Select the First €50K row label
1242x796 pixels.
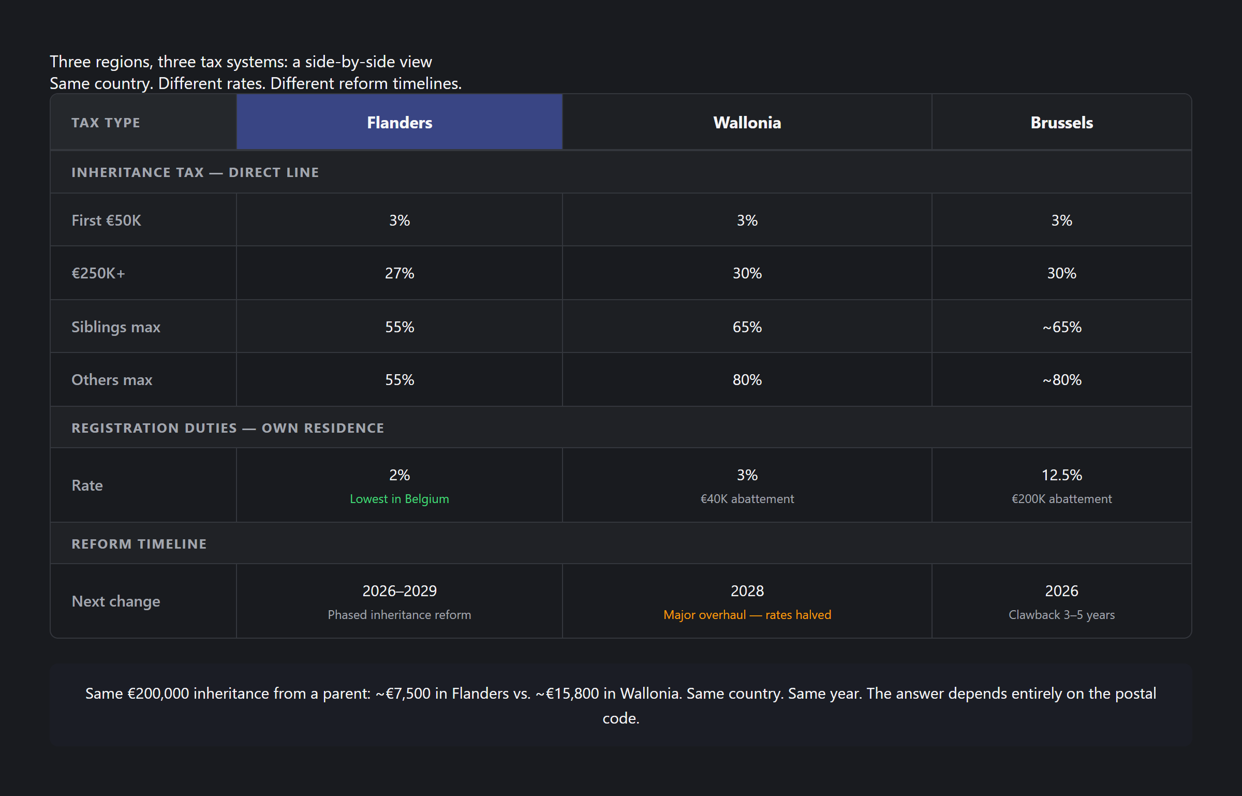[106, 220]
